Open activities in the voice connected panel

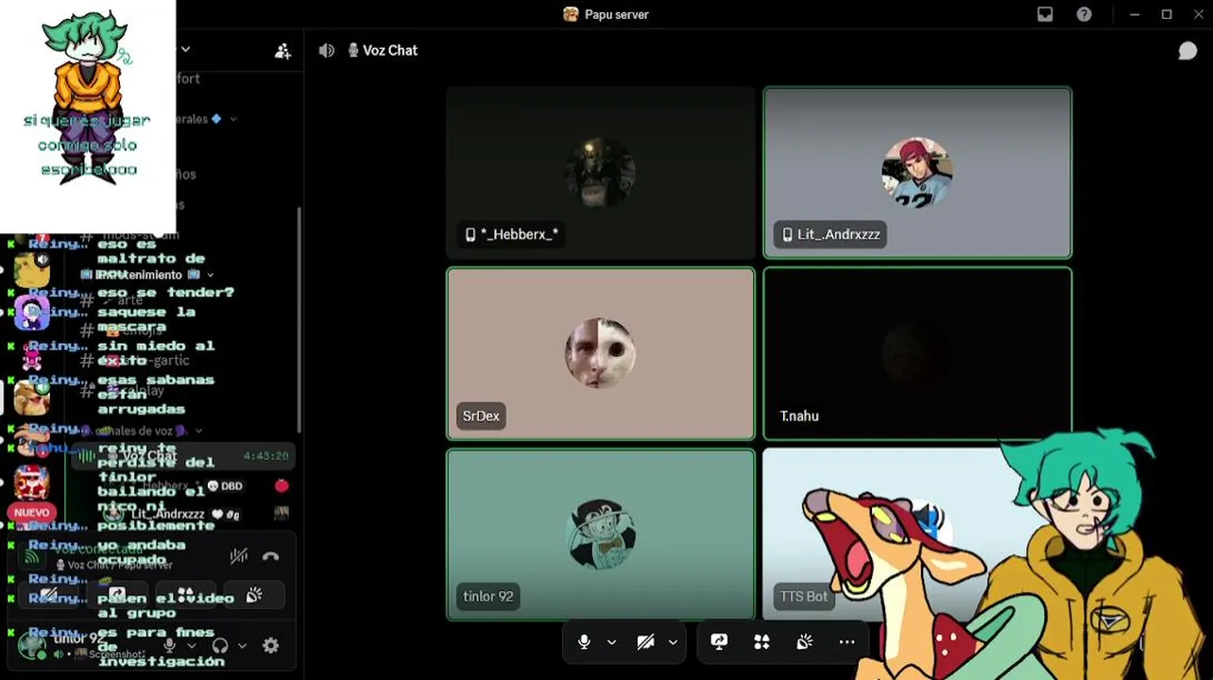pyautogui.click(x=186, y=596)
